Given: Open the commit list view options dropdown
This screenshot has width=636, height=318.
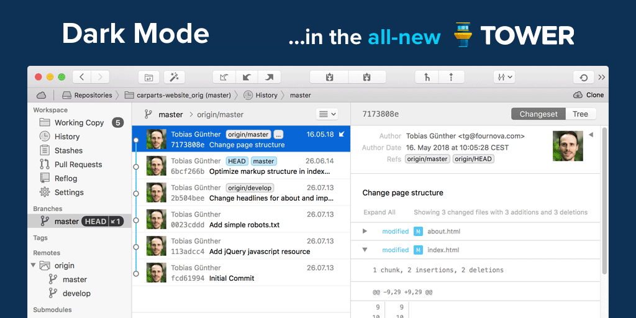Looking at the screenshot, I should [327, 114].
